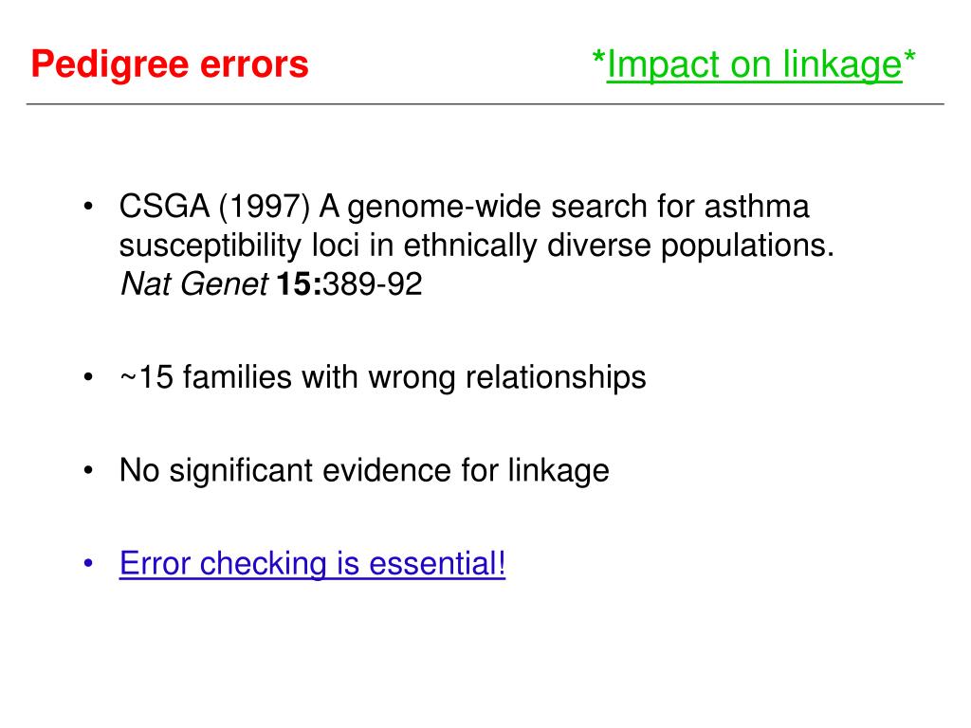Click the bullet dot beside CSGA (1997)
This screenshot has width=971, height=728.
click(x=88, y=206)
